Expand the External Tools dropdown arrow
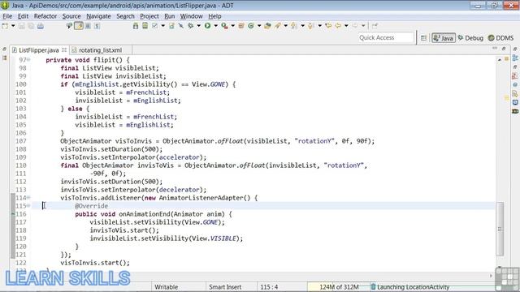 (x=233, y=26)
